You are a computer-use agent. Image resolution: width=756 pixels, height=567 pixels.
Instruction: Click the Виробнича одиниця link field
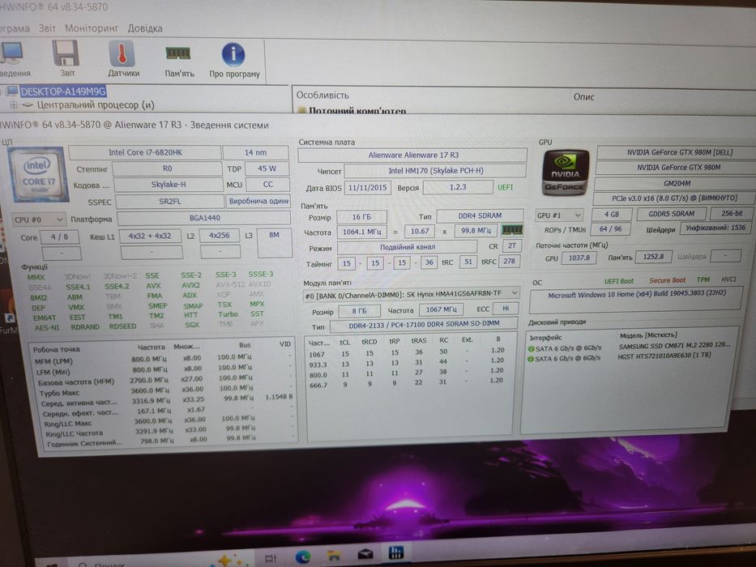pyautogui.click(x=258, y=201)
